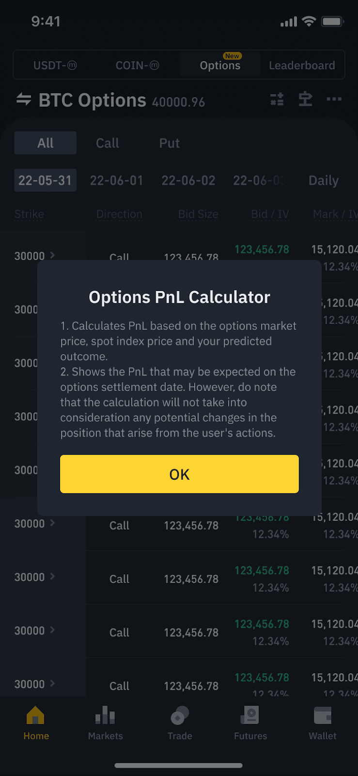Open the PnL calculator icon in header
The width and height of the screenshot is (358, 776).
[x=277, y=99]
